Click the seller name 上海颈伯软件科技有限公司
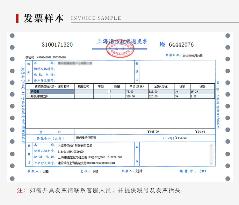This screenshot has width=239, height=205. tap(75, 146)
